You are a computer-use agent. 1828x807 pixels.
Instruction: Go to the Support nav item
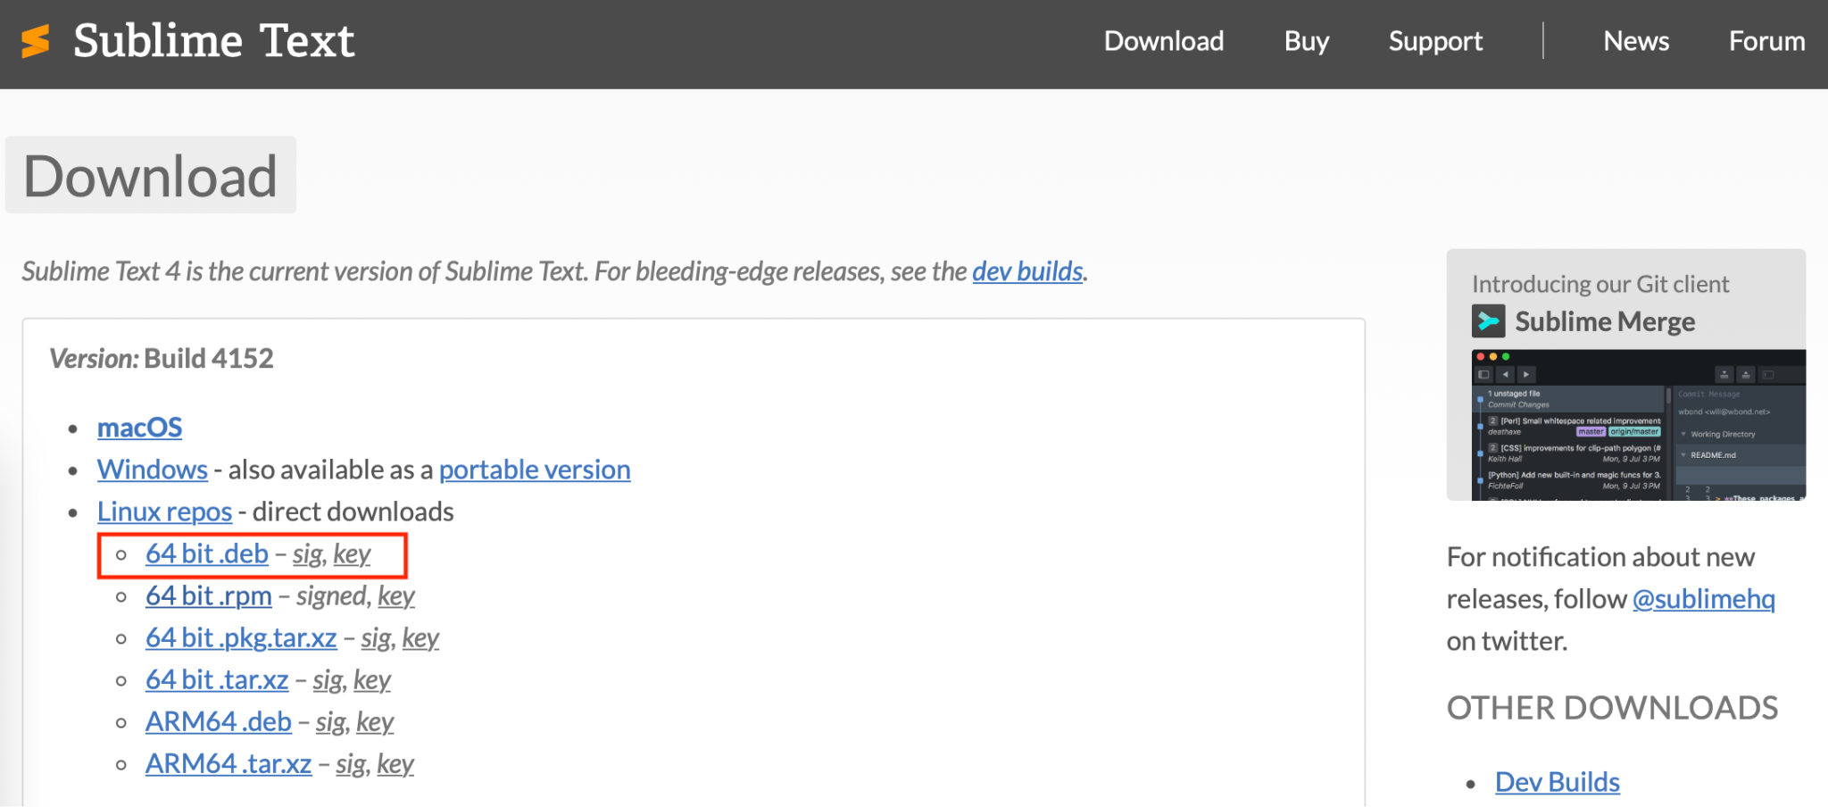tap(1435, 41)
